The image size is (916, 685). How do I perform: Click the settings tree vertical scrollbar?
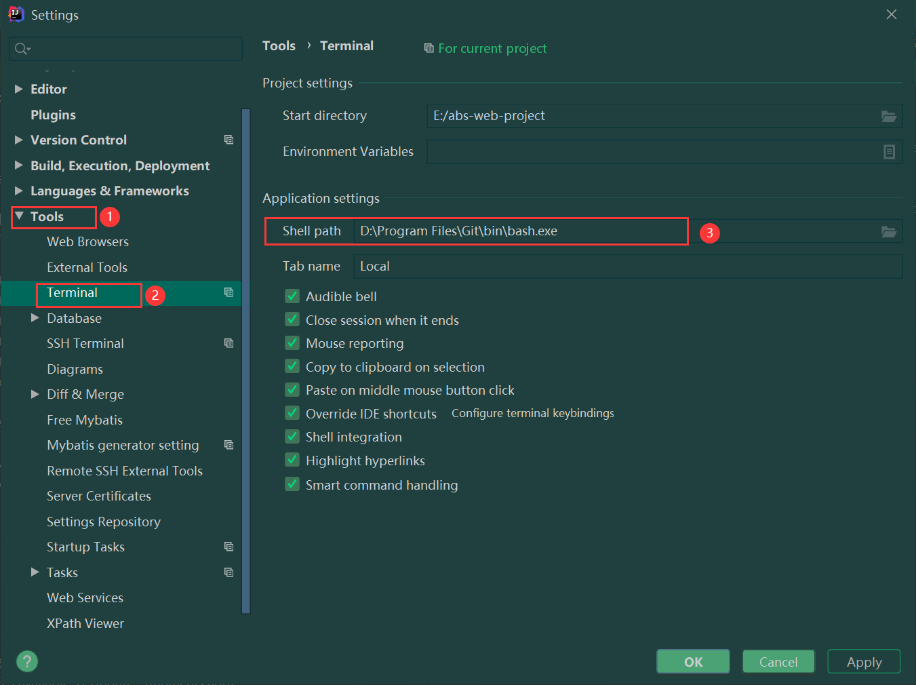(246, 361)
